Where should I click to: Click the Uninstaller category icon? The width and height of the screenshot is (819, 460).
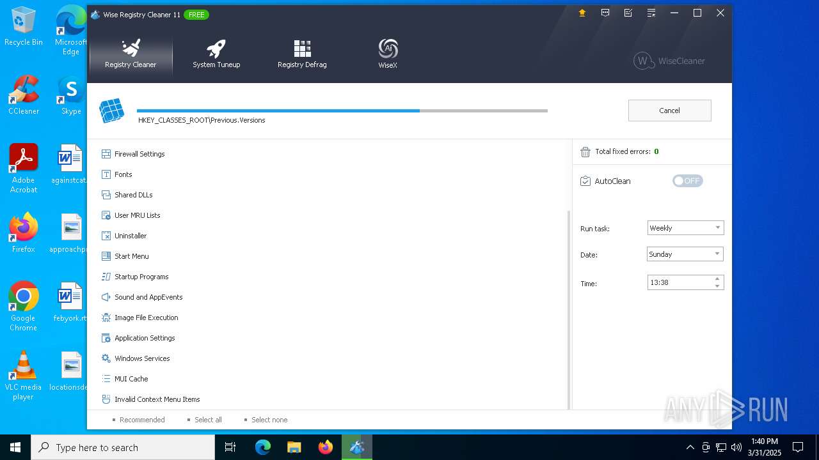[106, 236]
